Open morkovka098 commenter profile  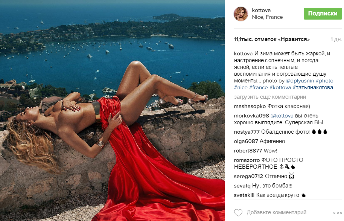point(251,116)
